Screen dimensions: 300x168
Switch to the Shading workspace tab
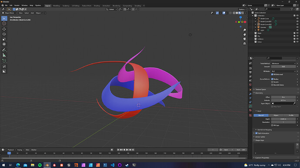[97, 6]
